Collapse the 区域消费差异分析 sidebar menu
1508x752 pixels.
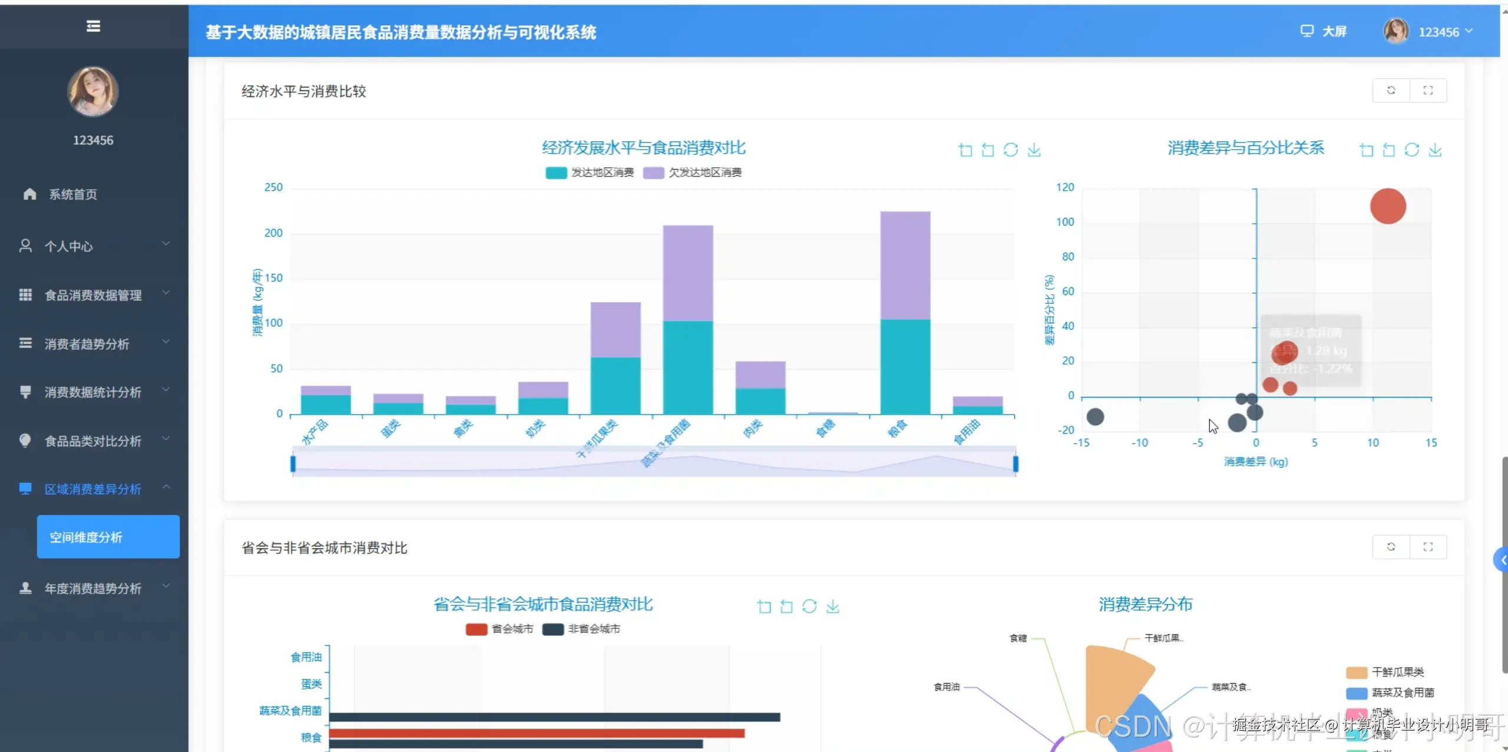93,489
